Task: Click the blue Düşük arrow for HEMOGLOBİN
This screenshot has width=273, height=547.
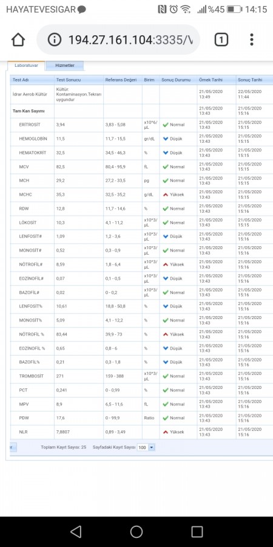Action: pyautogui.click(x=166, y=139)
